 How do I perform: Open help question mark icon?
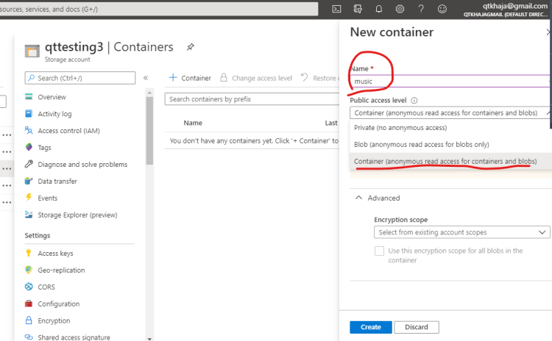421,9
